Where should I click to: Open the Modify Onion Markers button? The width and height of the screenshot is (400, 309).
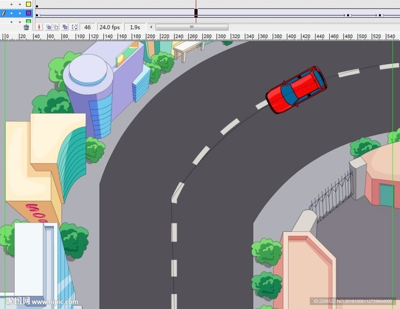click(74, 27)
